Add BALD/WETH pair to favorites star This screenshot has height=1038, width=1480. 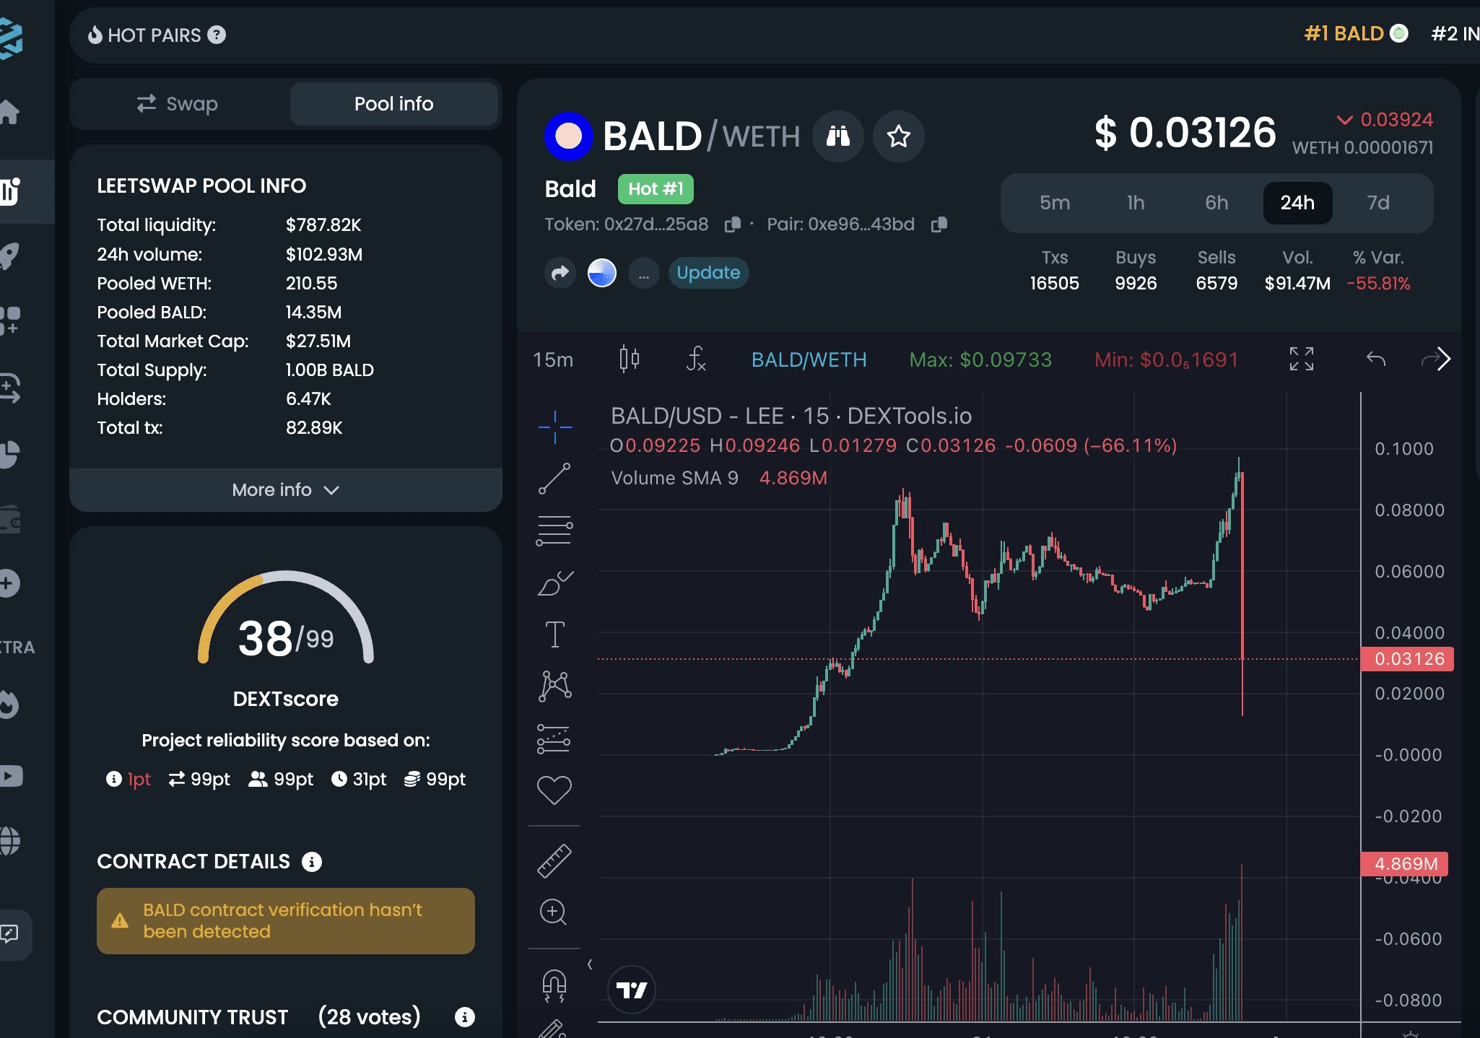pyautogui.click(x=898, y=136)
